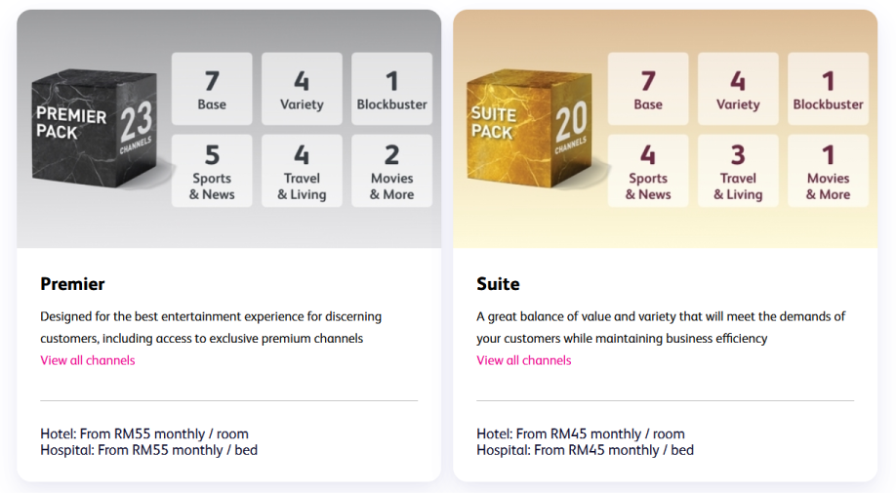Select Premier's 7 Base channels tile

(212, 89)
